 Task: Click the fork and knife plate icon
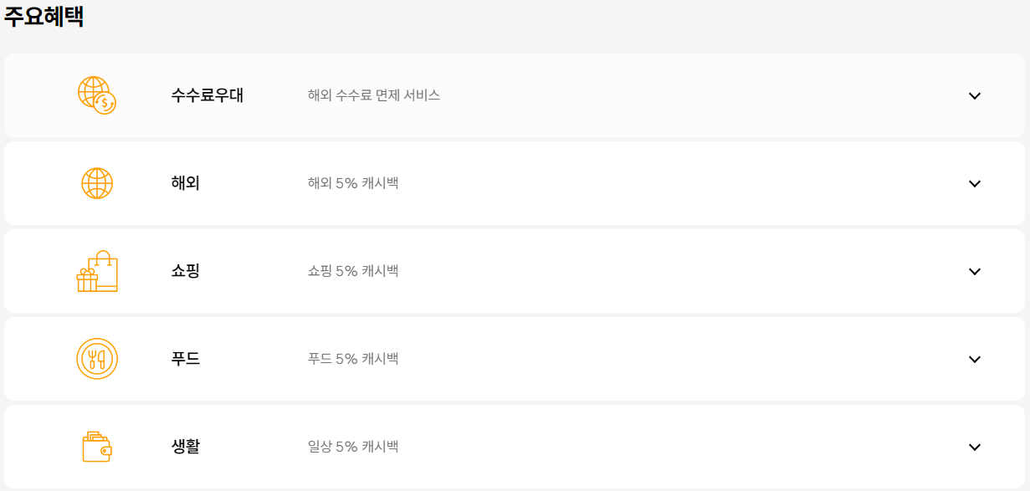tap(96, 358)
